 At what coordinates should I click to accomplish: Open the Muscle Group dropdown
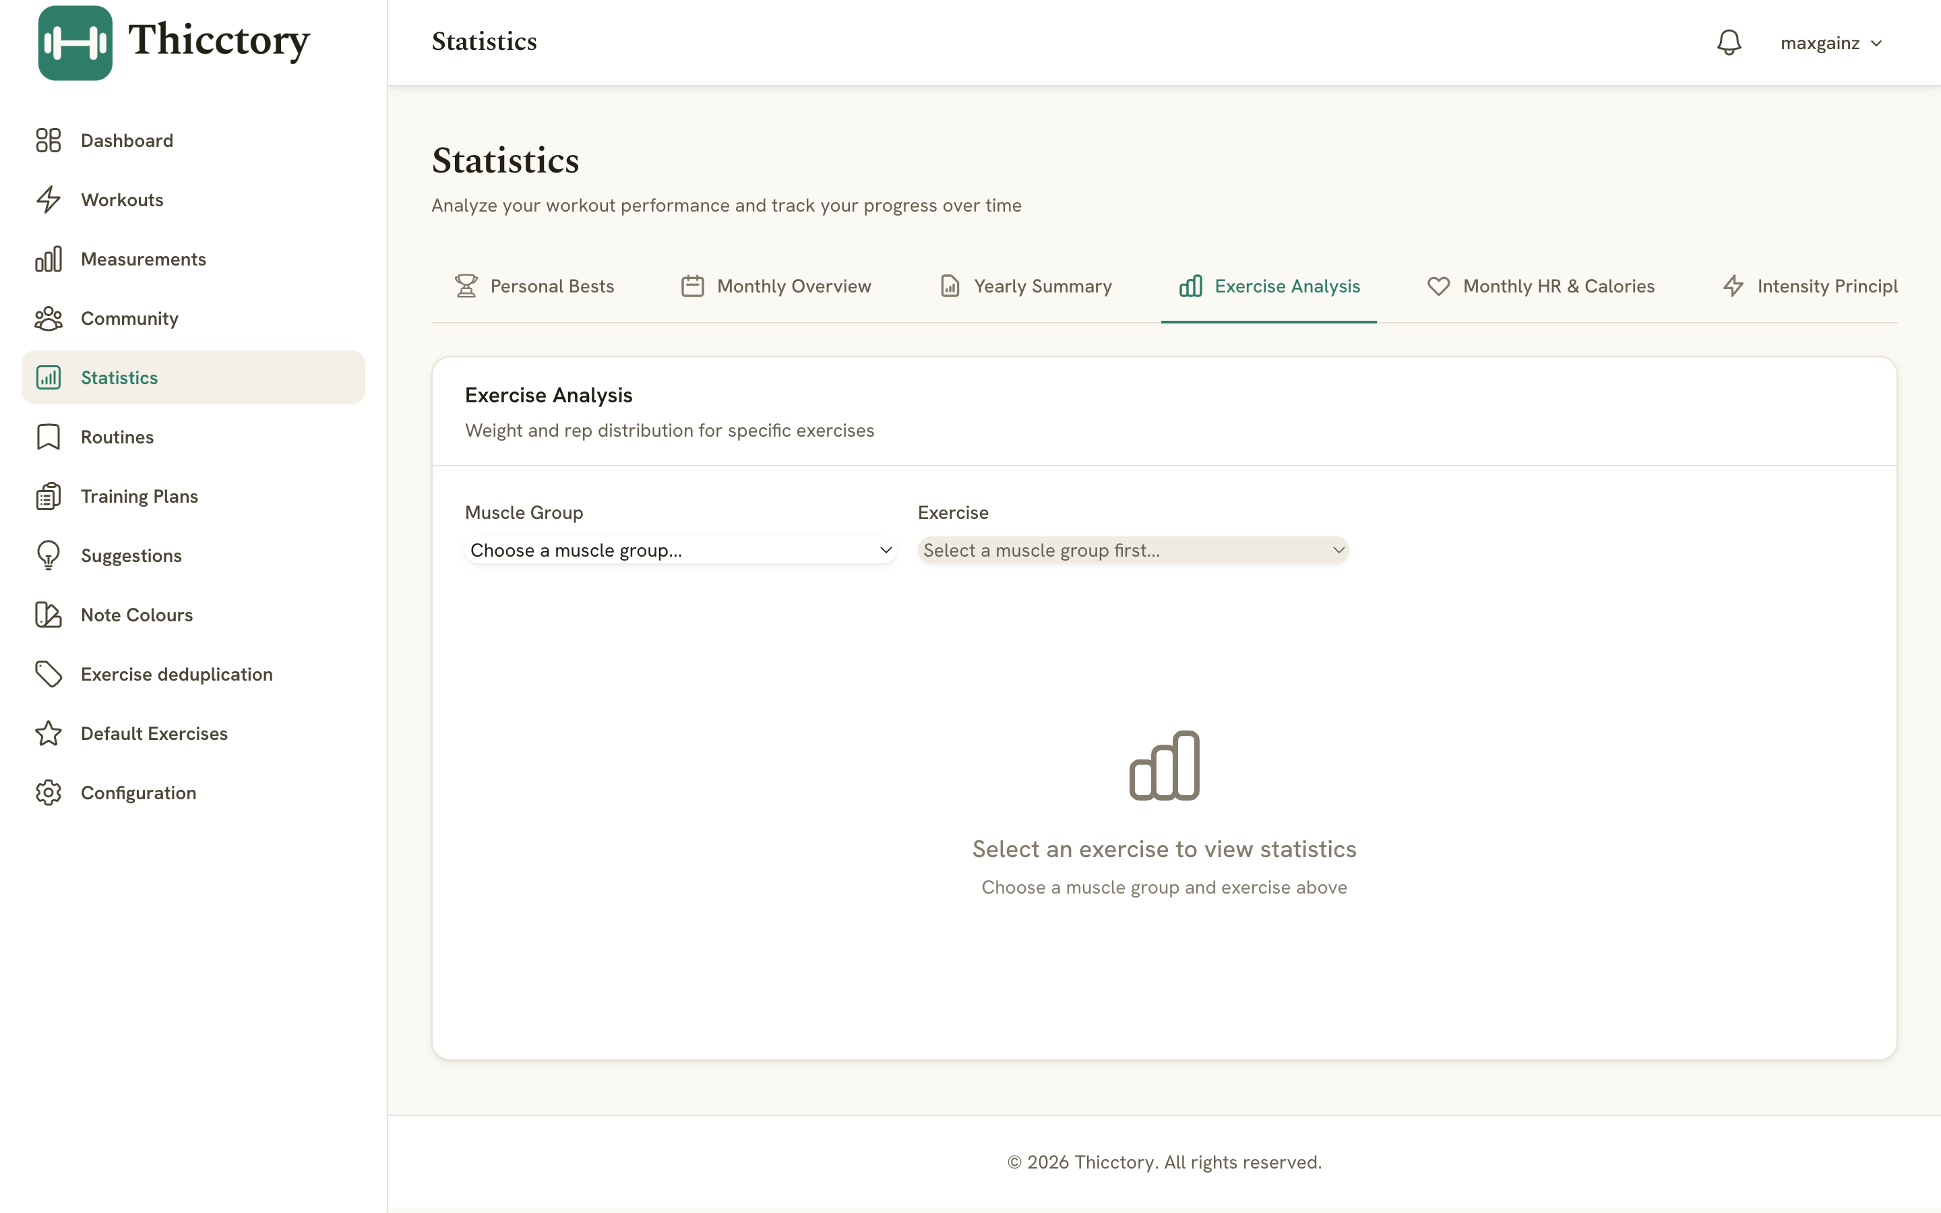[681, 551]
